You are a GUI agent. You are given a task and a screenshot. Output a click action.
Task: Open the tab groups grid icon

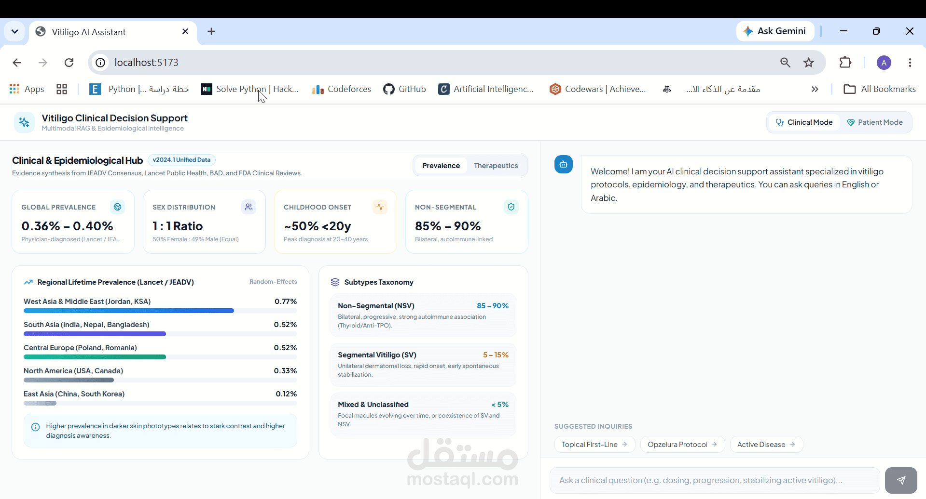(x=62, y=89)
